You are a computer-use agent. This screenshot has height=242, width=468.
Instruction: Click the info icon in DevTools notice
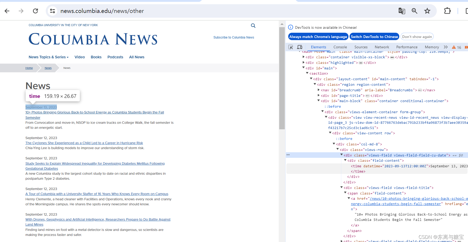(290, 27)
